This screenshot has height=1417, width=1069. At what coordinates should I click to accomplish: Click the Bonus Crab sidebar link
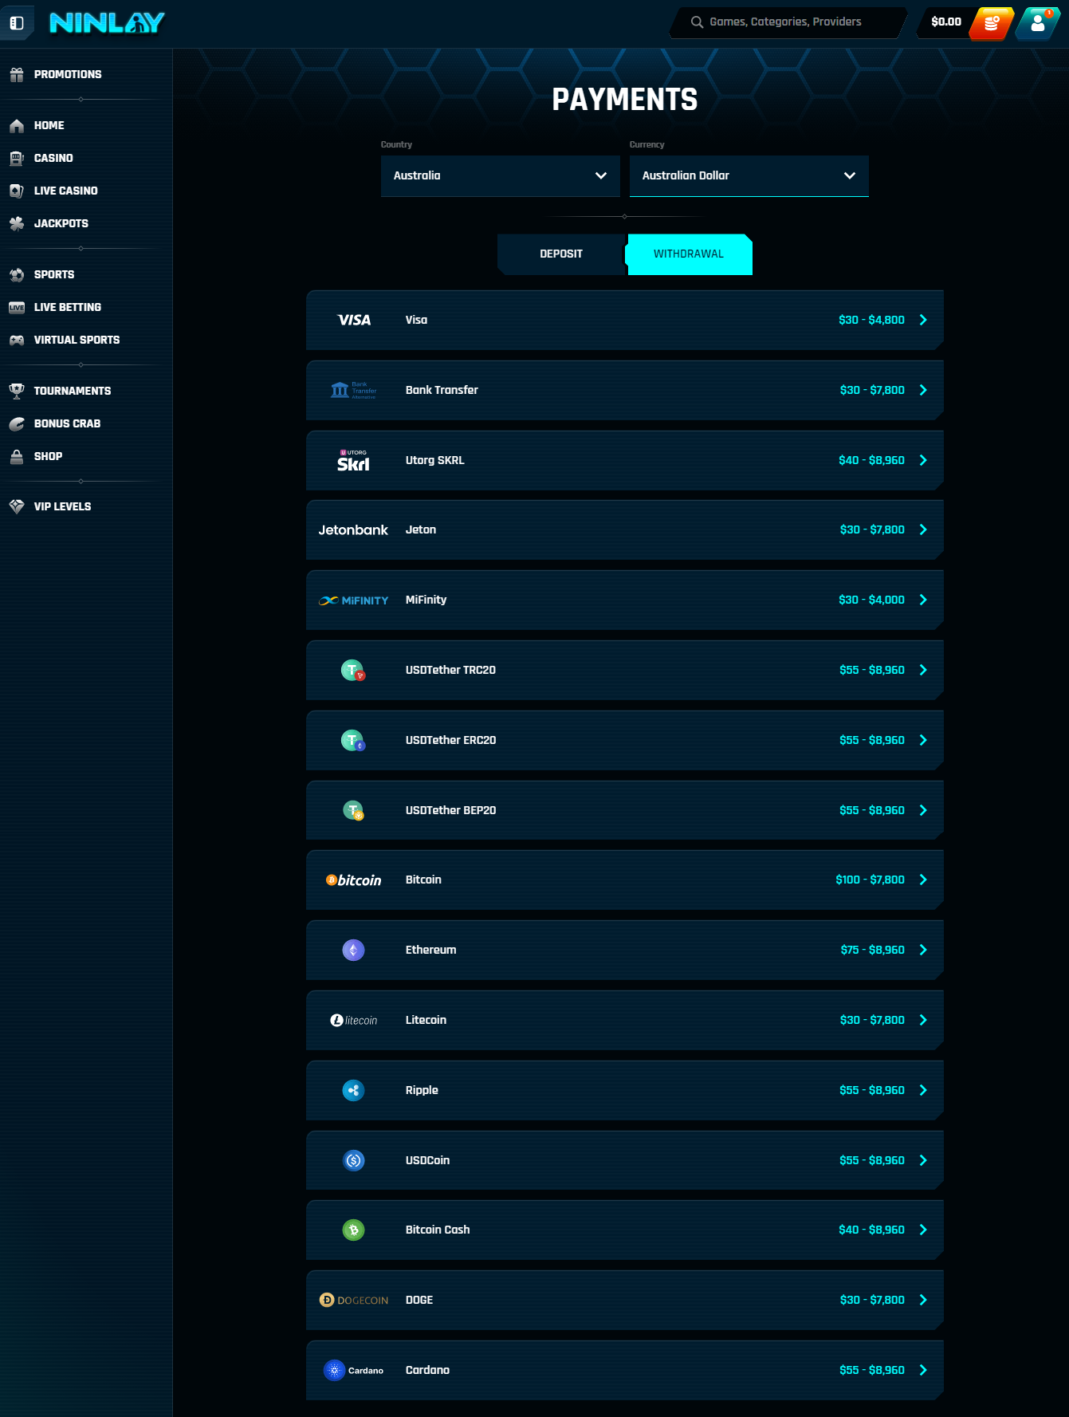coord(67,423)
